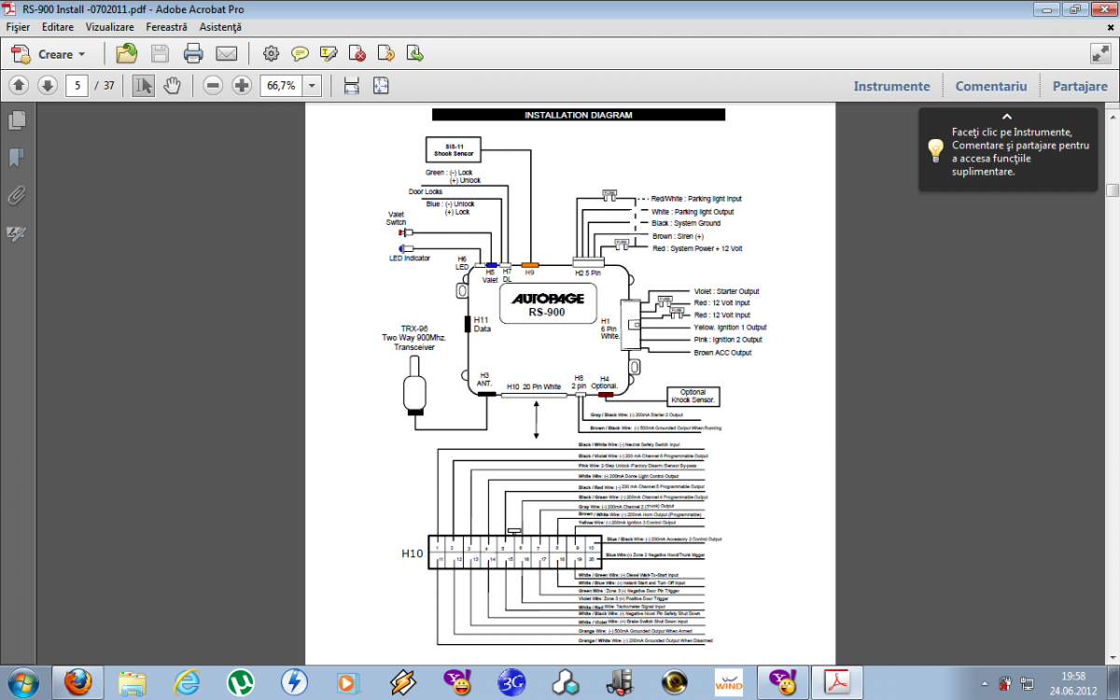Click the Shock Sensor box label
This screenshot has height=700, width=1120.
click(455, 149)
